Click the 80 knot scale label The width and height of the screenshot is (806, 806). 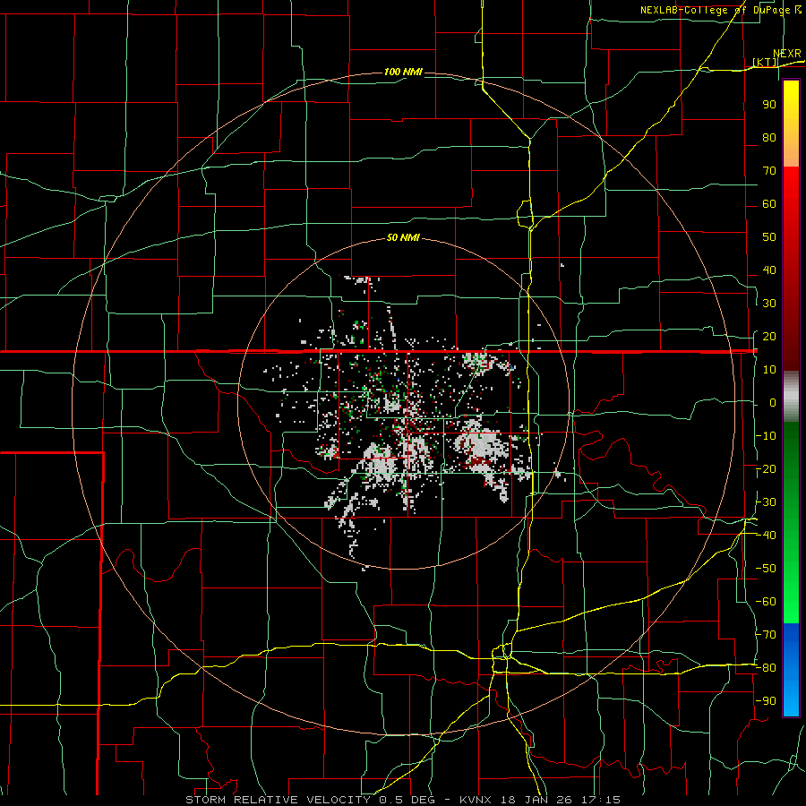(x=769, y=137)
